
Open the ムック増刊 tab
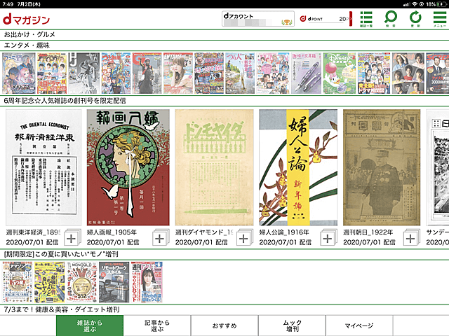[292, 325]
